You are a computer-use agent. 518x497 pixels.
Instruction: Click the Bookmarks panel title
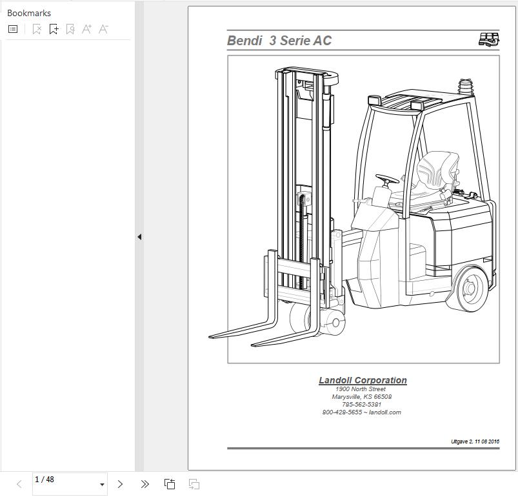pyautogui.click(x=29, y=13)
